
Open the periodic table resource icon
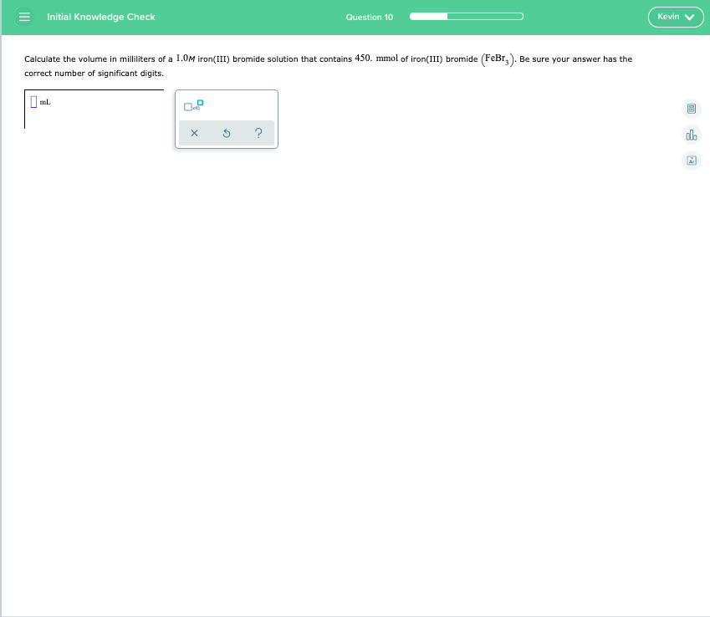(691, 160)
